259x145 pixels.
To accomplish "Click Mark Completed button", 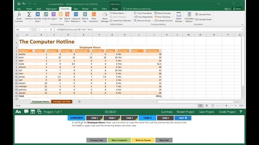I will (119, 140).
